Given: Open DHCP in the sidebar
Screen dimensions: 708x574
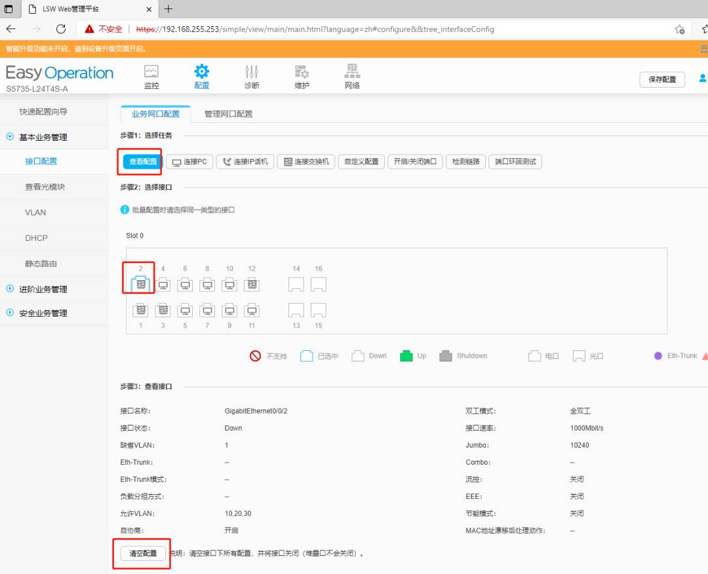Looking at the screenshot, I should pyautogui.click(x=36, y=238).
